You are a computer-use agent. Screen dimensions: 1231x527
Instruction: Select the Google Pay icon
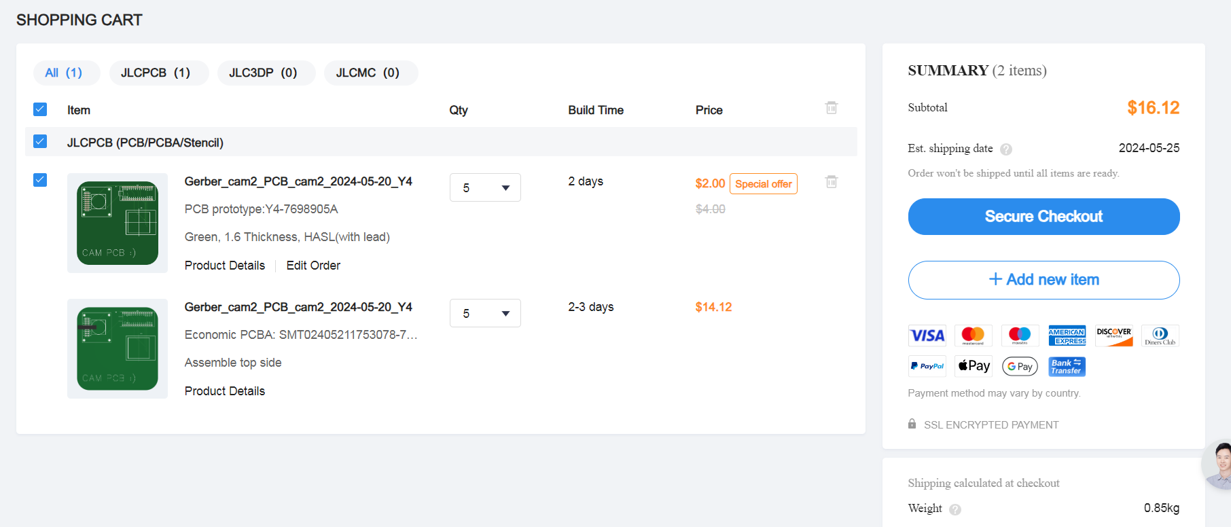coord(1020,366)
